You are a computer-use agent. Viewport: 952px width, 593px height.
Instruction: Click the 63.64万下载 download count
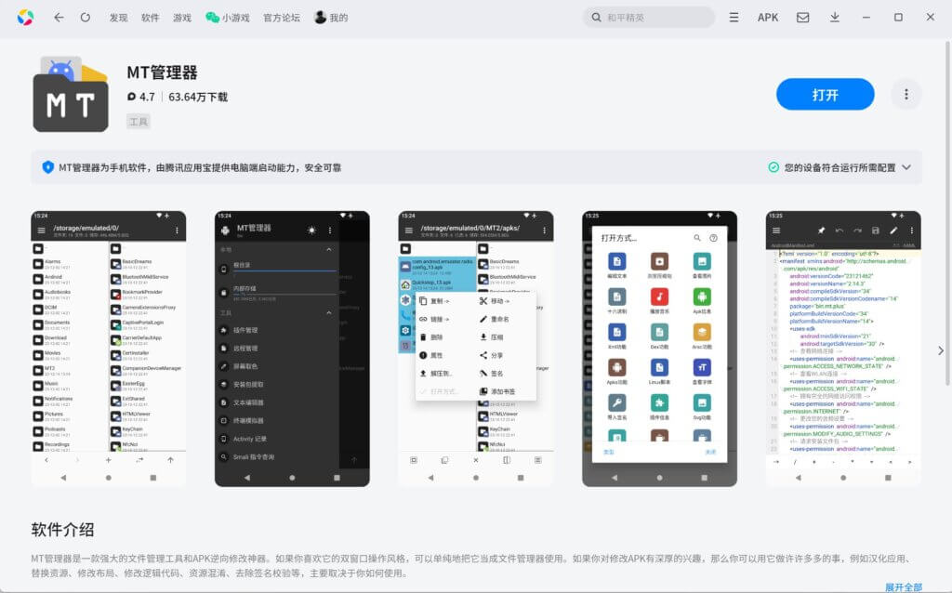coord(198,97)
